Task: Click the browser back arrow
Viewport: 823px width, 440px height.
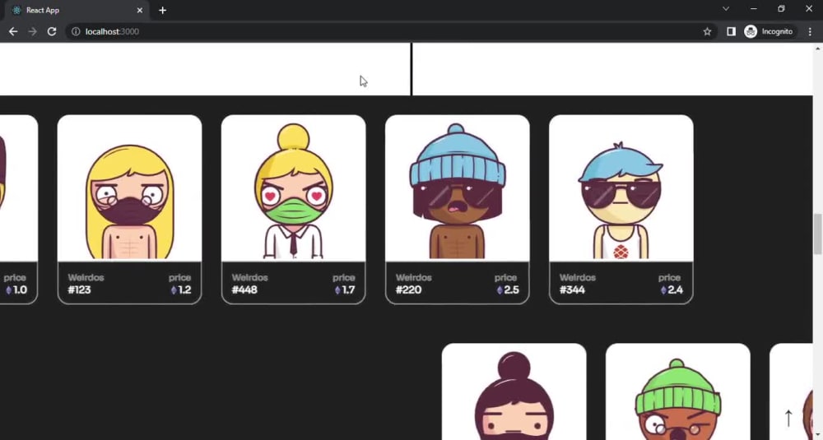Action: pos(13,31)
